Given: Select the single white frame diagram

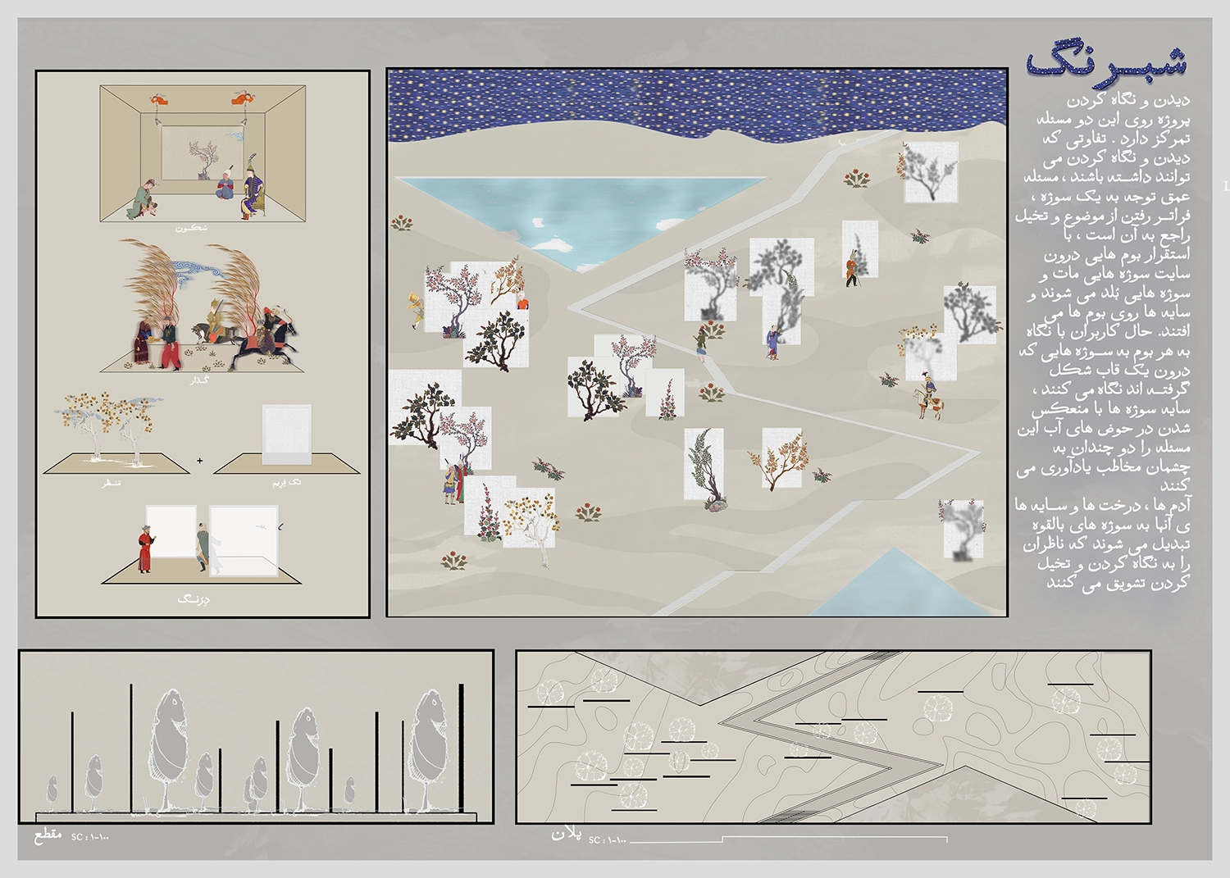Looking at the screenshot, I should point(286,439).
